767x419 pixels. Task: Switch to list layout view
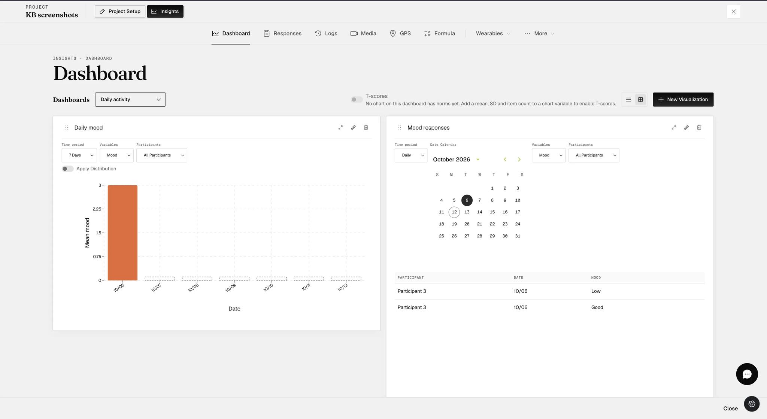628,100
